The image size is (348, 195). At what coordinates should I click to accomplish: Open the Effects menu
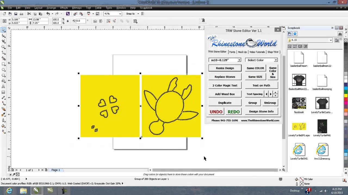(64, 8)
